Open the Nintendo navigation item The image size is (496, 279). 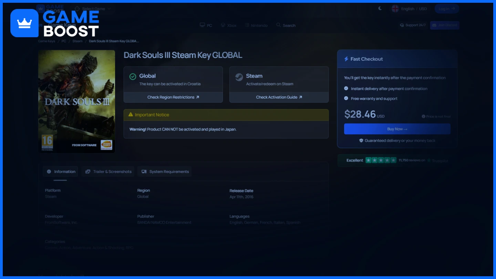pyautogui.click(x=256, y=25)
